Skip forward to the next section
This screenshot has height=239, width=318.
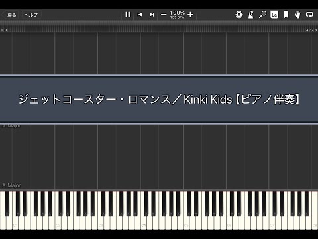click(x=152, y=15)
